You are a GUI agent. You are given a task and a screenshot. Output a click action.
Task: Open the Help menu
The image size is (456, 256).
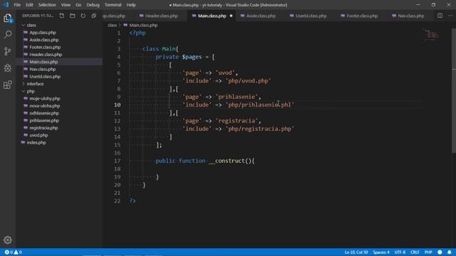tap(131, 5)
